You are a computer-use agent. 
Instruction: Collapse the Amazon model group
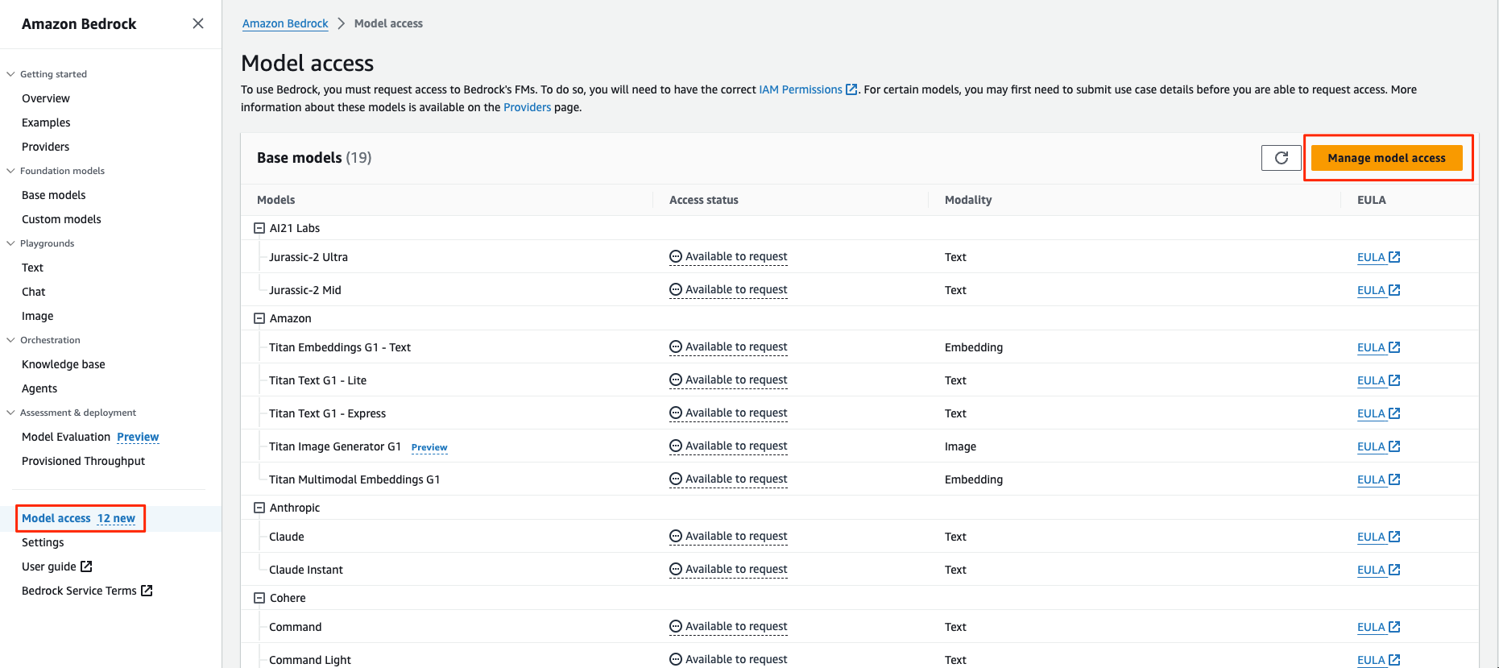coord(259,318)
